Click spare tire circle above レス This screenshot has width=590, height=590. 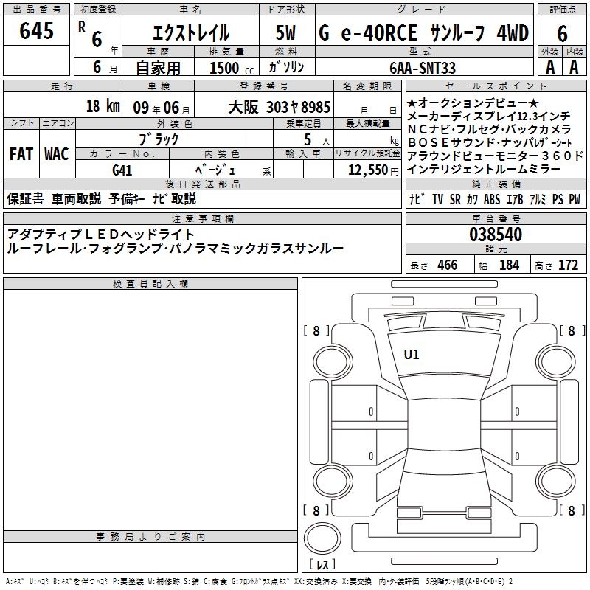[322, 538]
